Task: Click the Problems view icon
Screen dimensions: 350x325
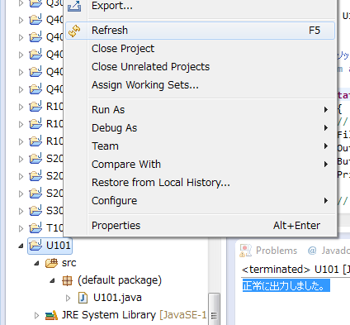Action: coord(245,251)
